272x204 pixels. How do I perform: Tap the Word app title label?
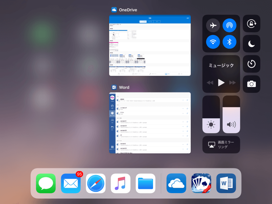(124, 87)
